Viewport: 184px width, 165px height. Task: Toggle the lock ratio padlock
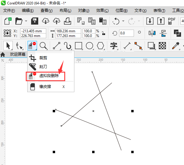pos(103,33)
